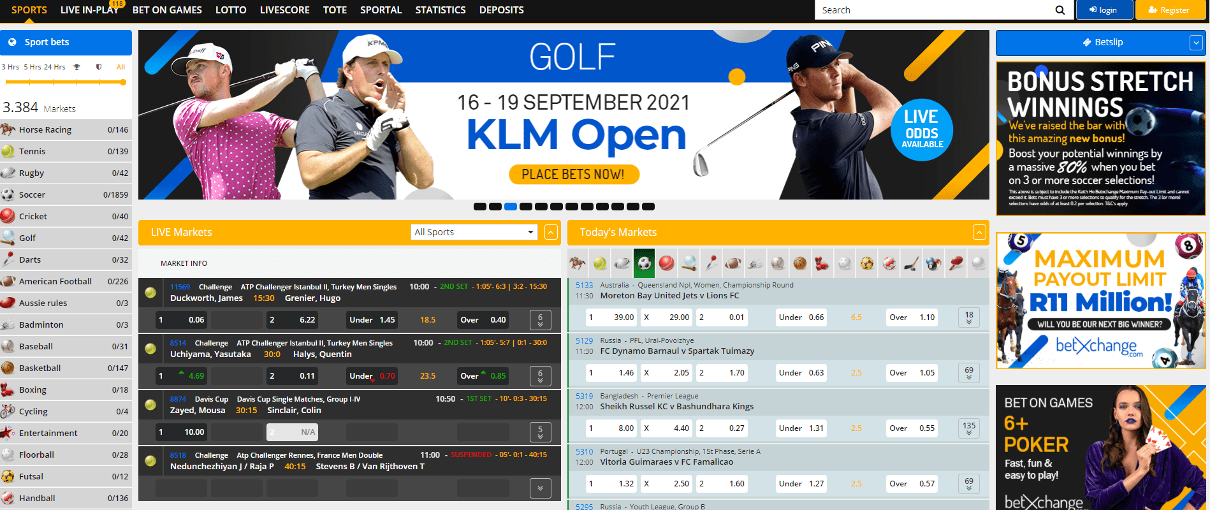Viewport: 1210px width, 510px height.
Task: Select basketball icon in Today's Markets
Action: point(800,263)
